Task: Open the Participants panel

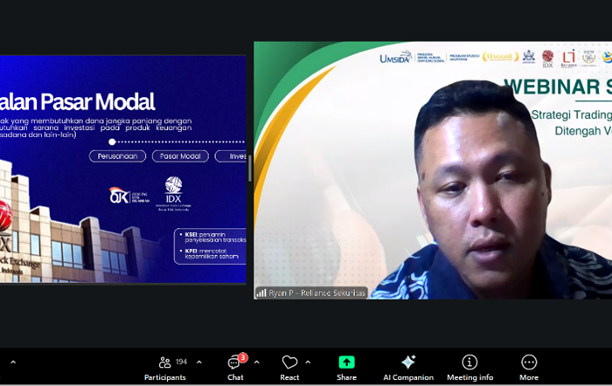Action: pyautogui.click(x=165, y=368)
